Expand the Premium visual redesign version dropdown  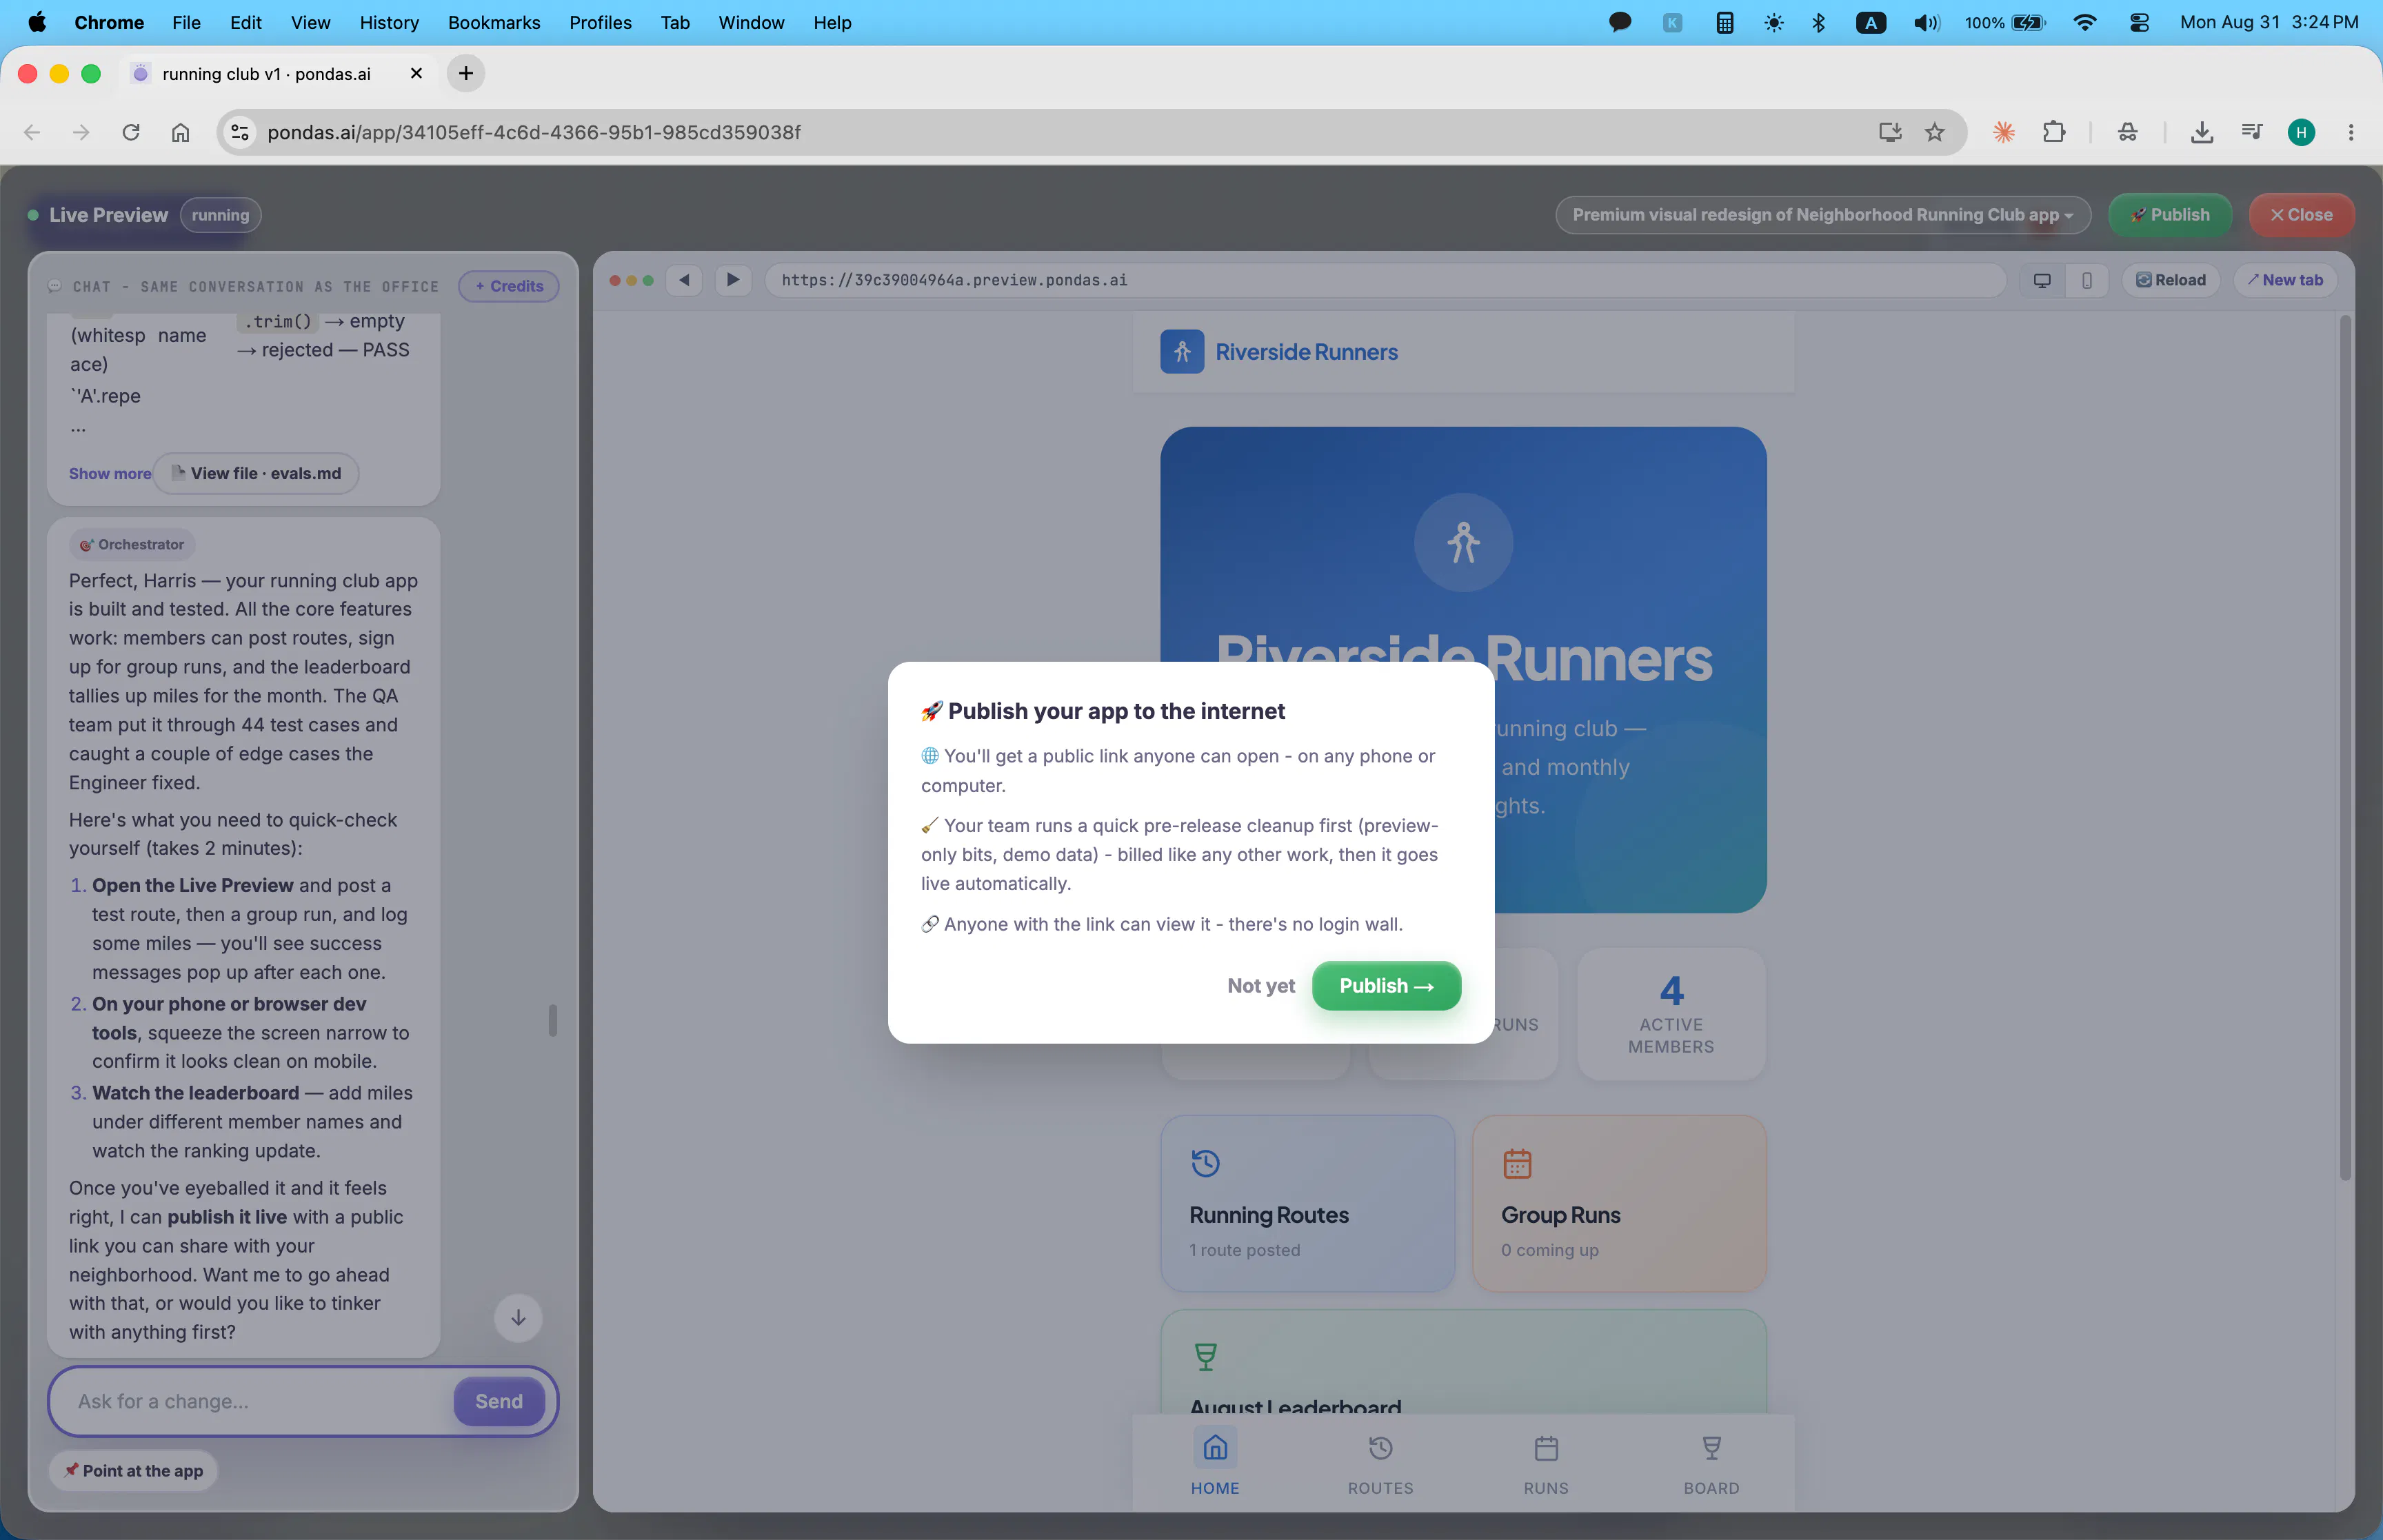point(1823,215)
